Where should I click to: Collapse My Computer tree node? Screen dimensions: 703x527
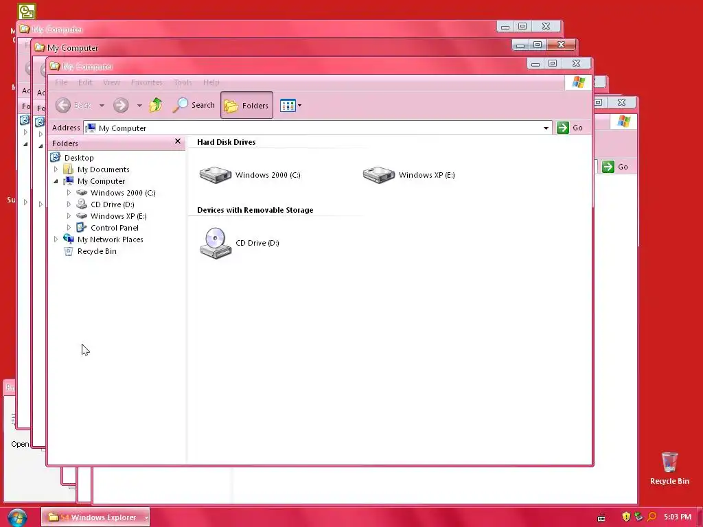[x=56, y=181]
